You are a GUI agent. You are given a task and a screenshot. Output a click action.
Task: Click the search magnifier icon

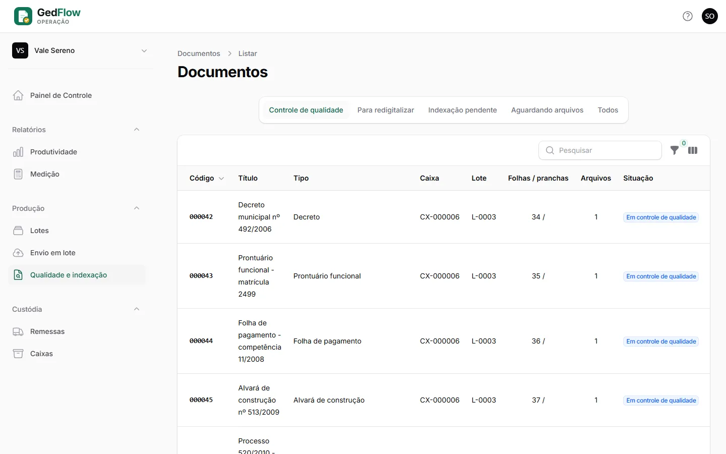pyautogui.click(x=550, y=150)
